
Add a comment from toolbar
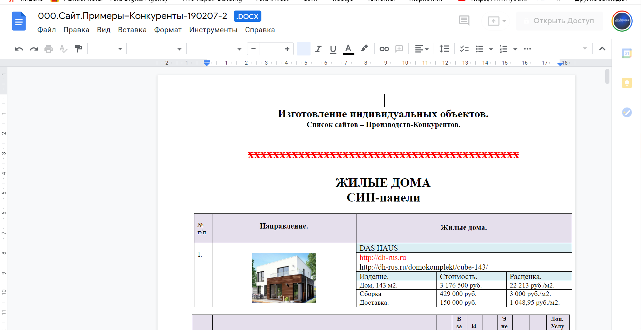point(399,48)
